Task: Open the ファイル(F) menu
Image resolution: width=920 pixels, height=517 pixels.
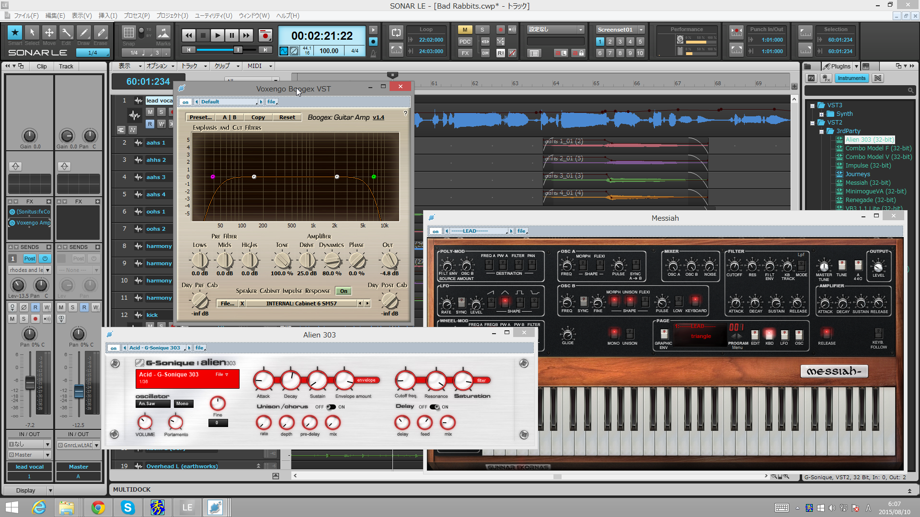Action: (x=26, y=16)
